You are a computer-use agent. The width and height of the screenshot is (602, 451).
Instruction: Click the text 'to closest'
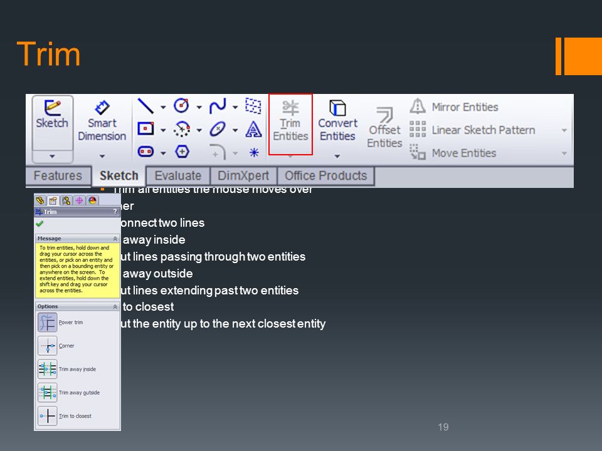pyautogui.click(x=148, y=307)
